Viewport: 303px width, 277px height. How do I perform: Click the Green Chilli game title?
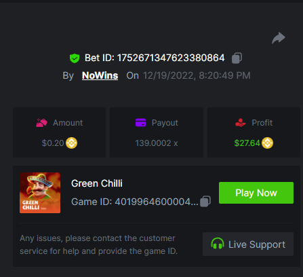pyautogui.click(x=97, y=183)
